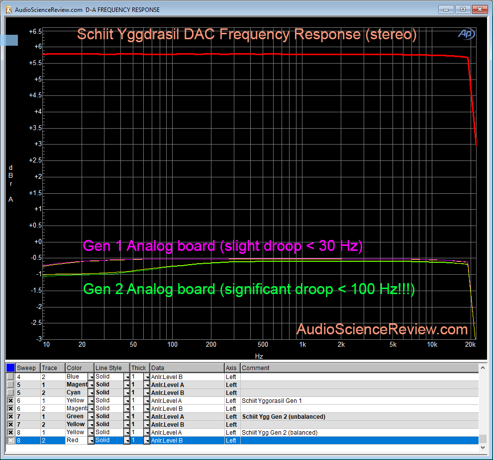The width and height of the screenshot is (493, 460).
Task: Open color dropdown arrow for Blue row
Action: point(91,377)
